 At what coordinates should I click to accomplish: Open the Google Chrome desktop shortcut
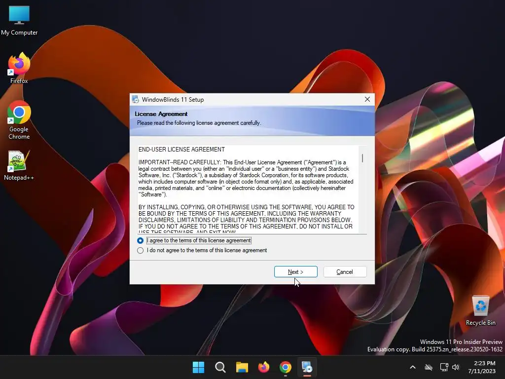[19, 120]
